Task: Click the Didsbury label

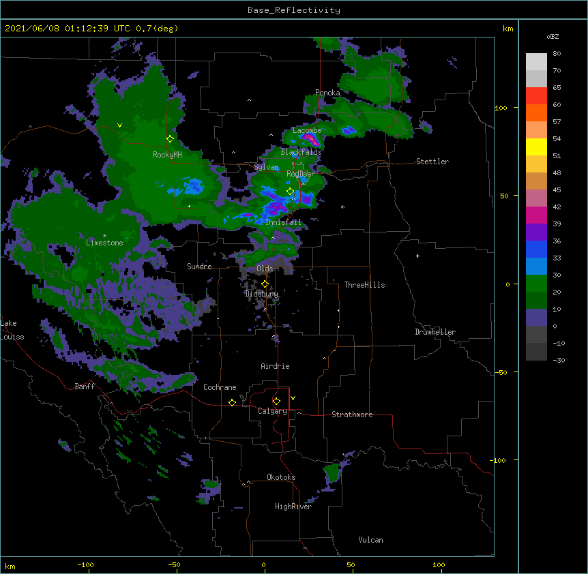Action: pyautogui.click(x=262, y=294)
